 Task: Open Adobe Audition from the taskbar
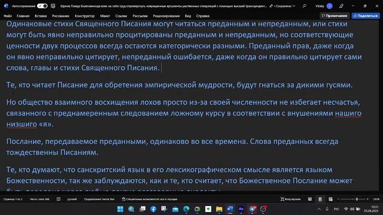pyautogui.click(x=241, y=209)
